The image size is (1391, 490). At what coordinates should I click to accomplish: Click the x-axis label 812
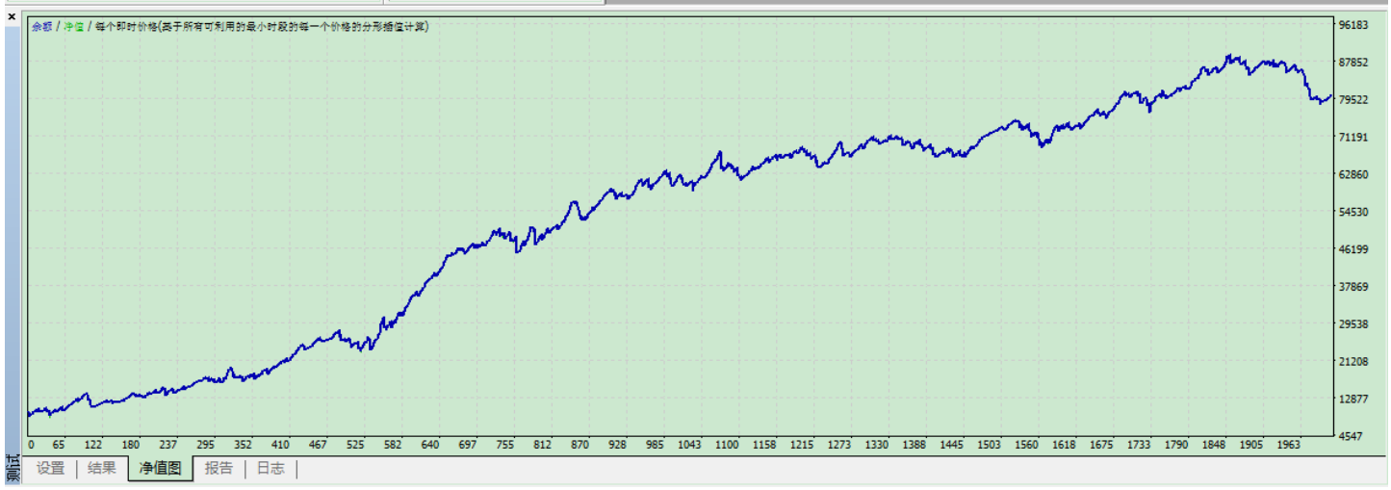point(542,445)
